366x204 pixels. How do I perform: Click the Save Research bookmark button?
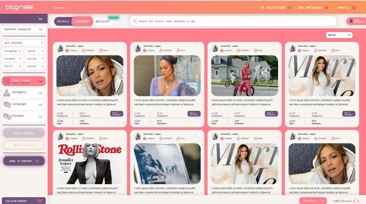click(x=356, y=21)
